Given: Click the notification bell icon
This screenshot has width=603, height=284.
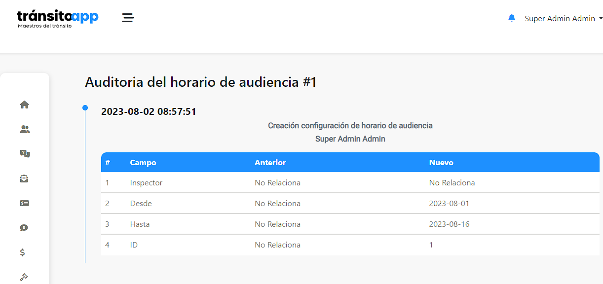Looking at the screenshot, I should tap(512, 18).
